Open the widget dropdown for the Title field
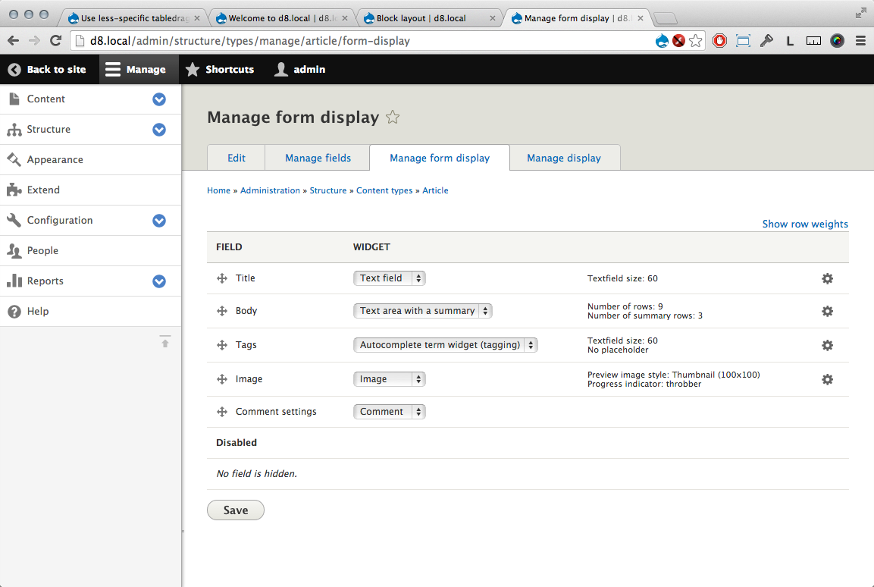The width and height of the screenshot is (874, 587). click(389, 278)
